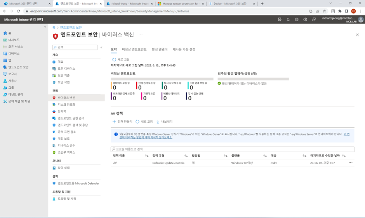
Task: Open 엔드포인트 권한 관리 menu item
Action: pos(68,118)
